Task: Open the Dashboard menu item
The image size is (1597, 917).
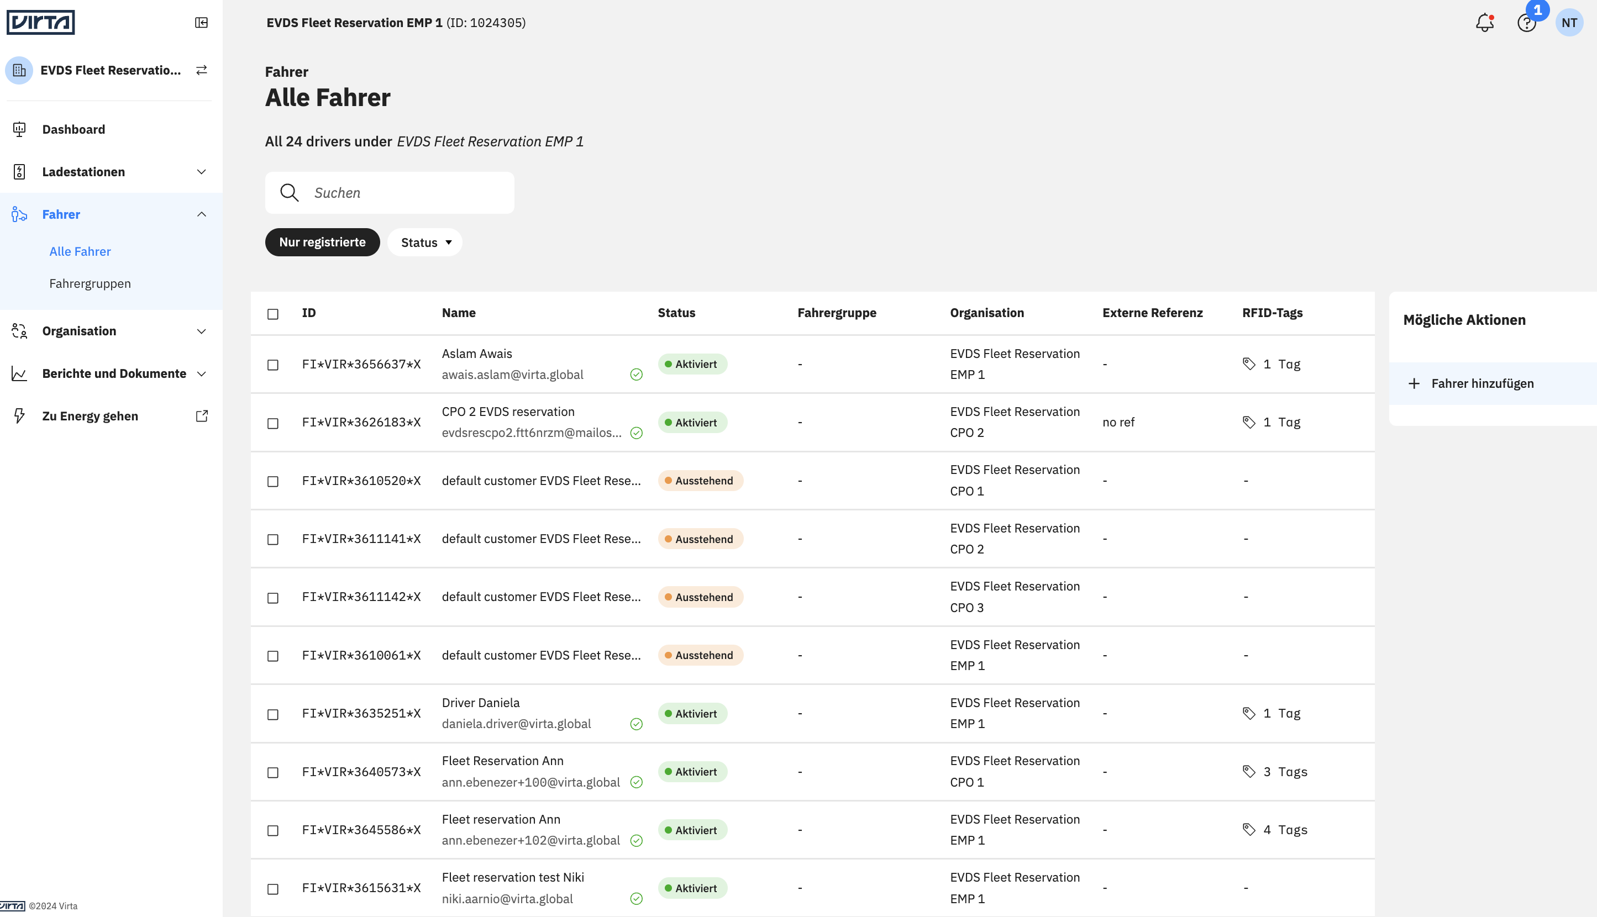Action: (x=73, y=129)
